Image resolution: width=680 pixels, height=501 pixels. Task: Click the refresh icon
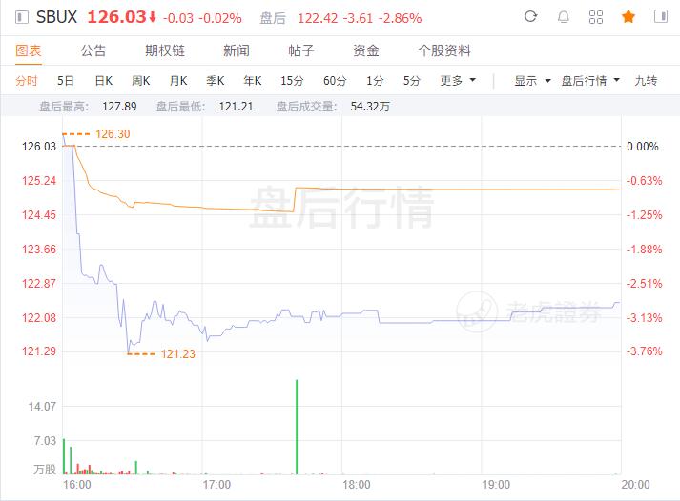coord(531,17)
